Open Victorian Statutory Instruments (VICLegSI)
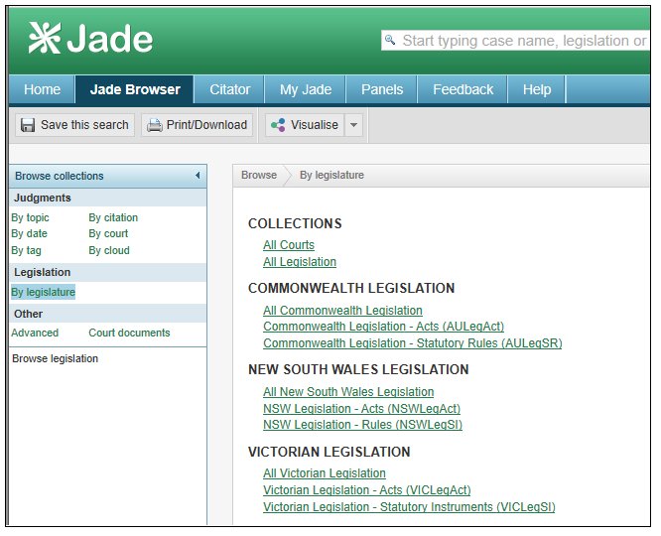Viewport: 661px width, 536px height. coord(409,507)
